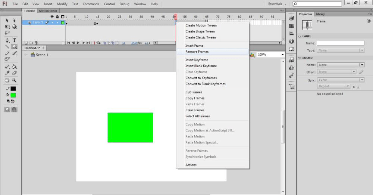The image size is (373, 195).
Task: Open the Motion Presets panel icon
Action: coord(291,75)
